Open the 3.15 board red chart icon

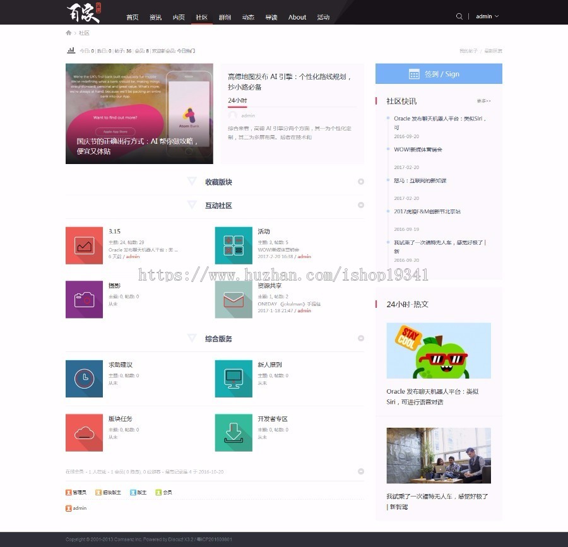click(84, 245)
